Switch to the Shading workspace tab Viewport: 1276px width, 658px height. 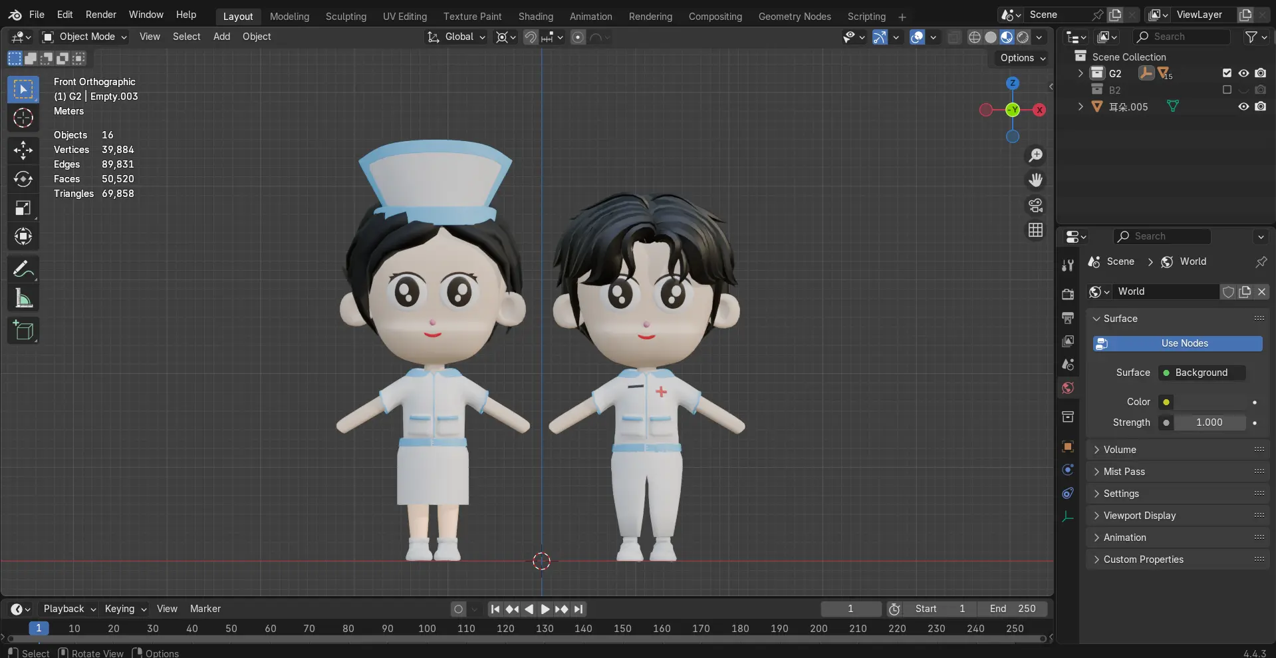tap(535, 16)
